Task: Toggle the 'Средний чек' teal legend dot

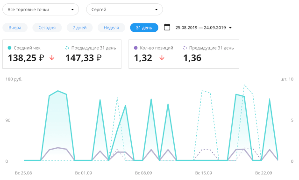Action: (9, 48)
